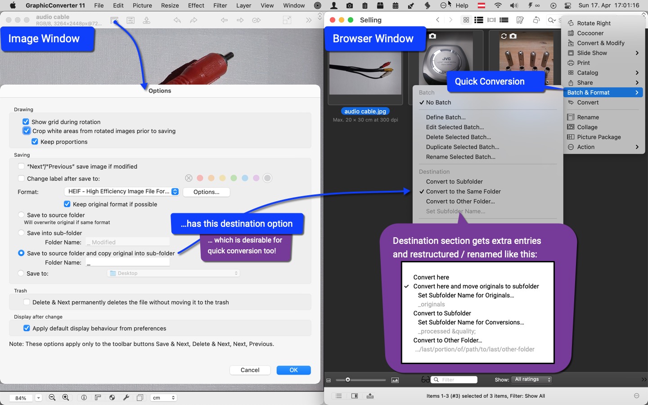The image size is (648, 405).
Task: Click the scale/resize icon in Image Window toolbar
Action: tap(287, 20)
